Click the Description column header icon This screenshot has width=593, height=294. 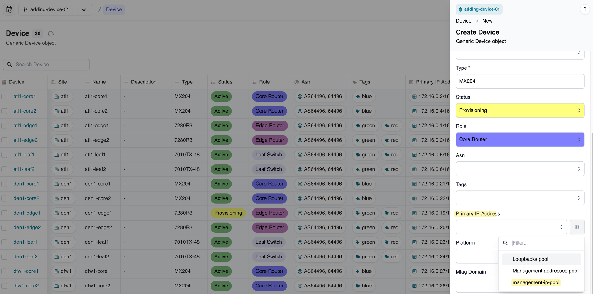(x=126, y=82)
